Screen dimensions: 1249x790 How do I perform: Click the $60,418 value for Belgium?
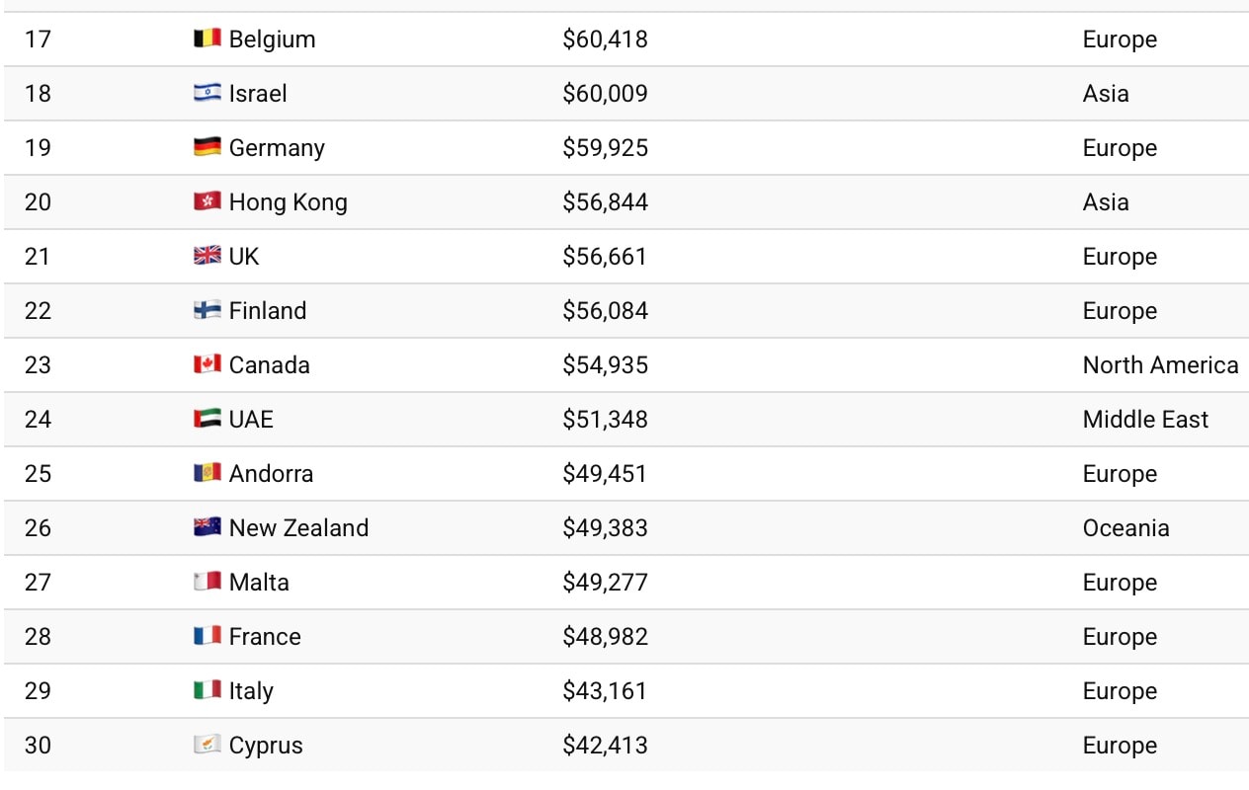[605, 39]
